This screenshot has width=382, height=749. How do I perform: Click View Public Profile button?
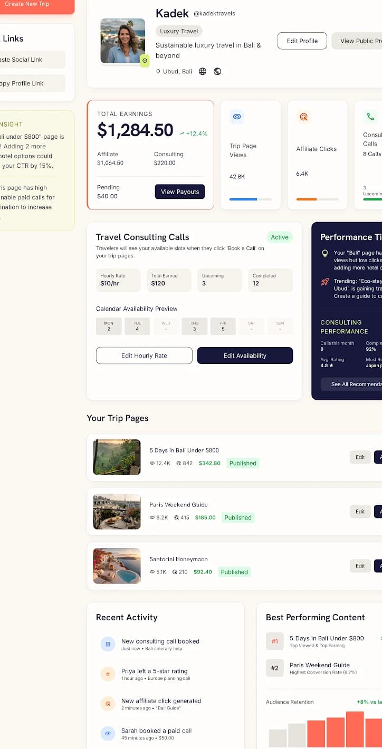357,41
